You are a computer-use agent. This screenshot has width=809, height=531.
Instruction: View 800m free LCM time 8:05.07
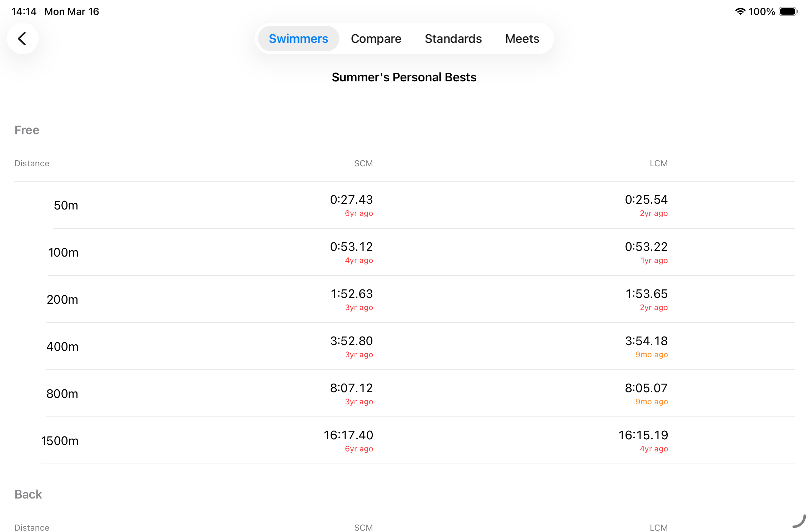point(646,388)
